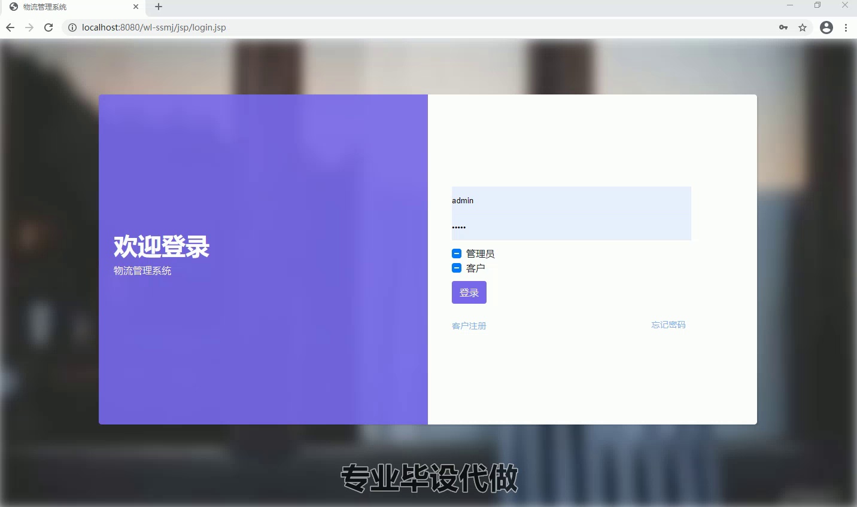857x507 pixels.
Task: Click the back navigation arrow
Action: point(10,27)
